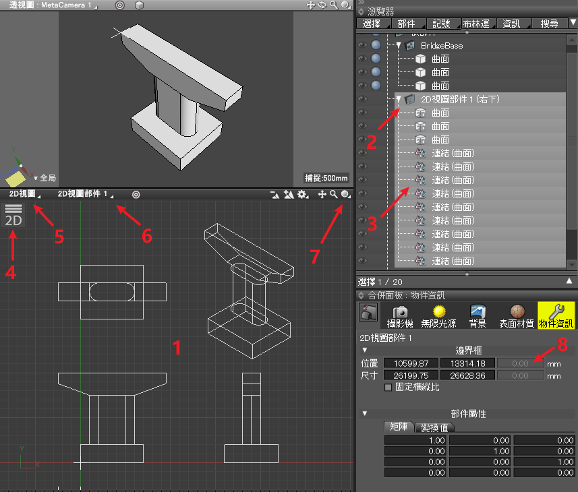
Task: Click the gear settings icon in 2D view header
Action: (x=303, y=194)
